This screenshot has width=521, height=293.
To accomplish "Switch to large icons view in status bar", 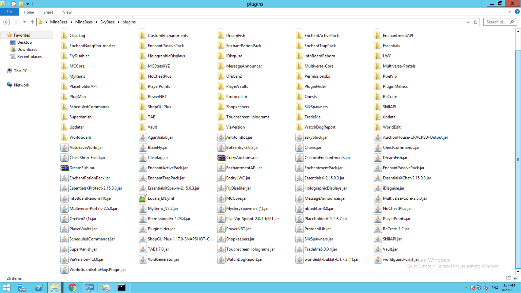I will pos(516,278).
